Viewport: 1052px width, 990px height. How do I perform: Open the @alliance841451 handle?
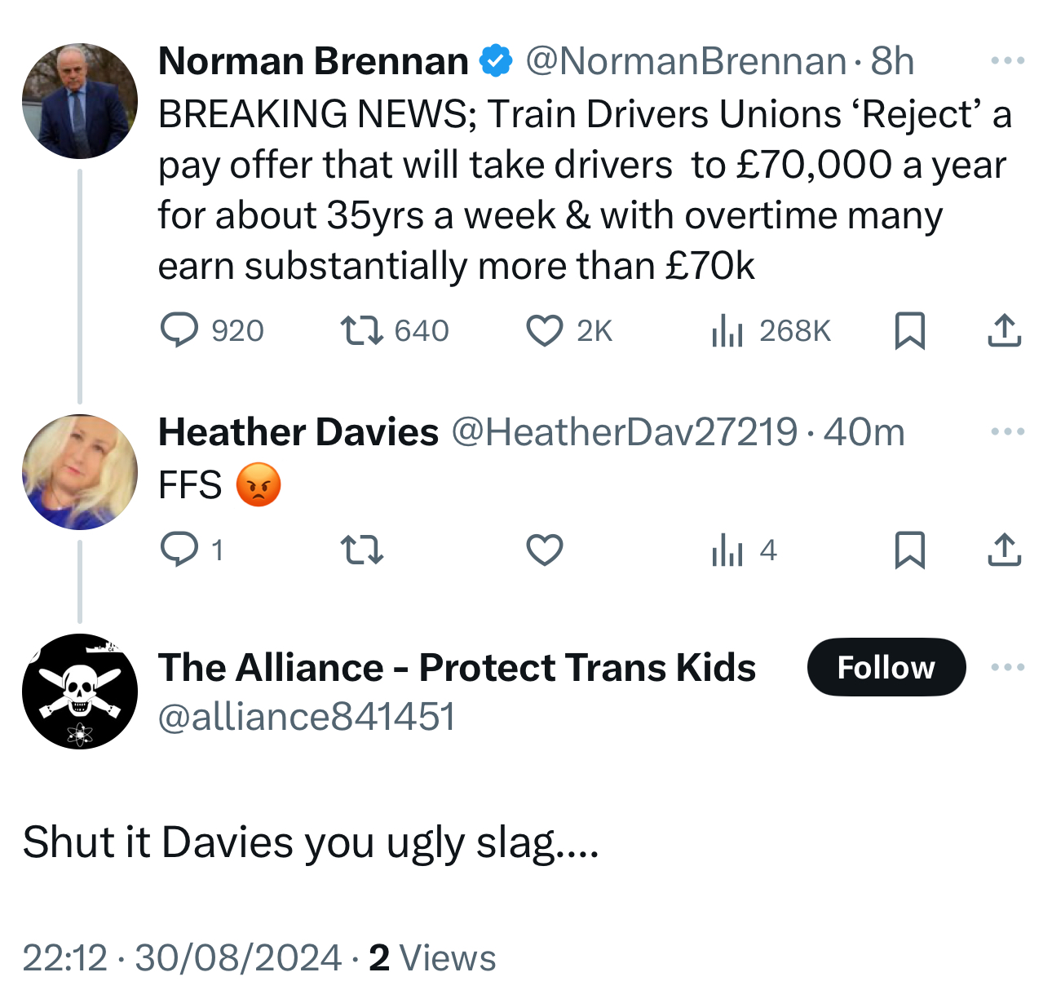point(307,717)
